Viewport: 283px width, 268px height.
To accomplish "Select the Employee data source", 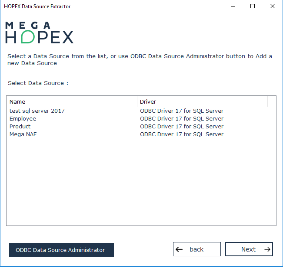I will pyautogui.click(x=23, y=119).
